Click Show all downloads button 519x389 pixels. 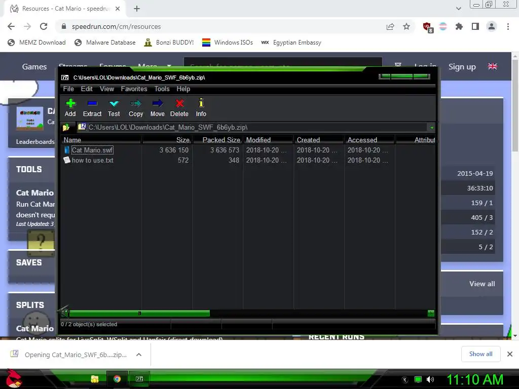tap(480, 354)
